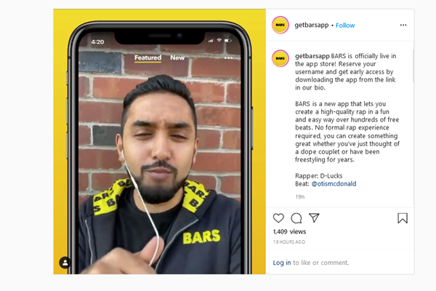The image size is (436, 291).
Task: Click Log in to like or comment
Action: click(x=282, y=263)
